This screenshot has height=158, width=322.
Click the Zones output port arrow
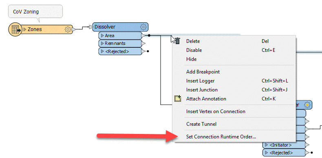(x=74, y=29)
